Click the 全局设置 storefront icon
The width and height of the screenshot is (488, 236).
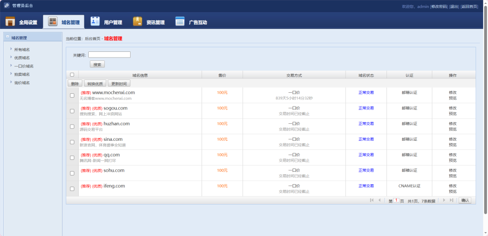[10, 22]
